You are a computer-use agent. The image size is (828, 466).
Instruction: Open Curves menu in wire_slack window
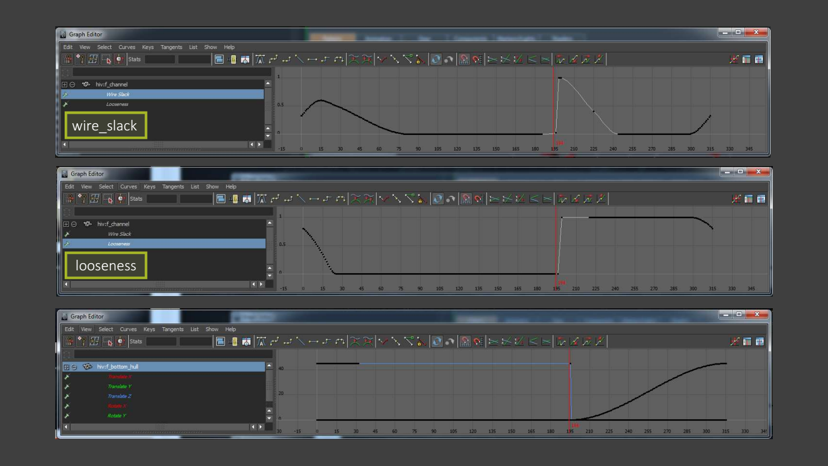126,47
